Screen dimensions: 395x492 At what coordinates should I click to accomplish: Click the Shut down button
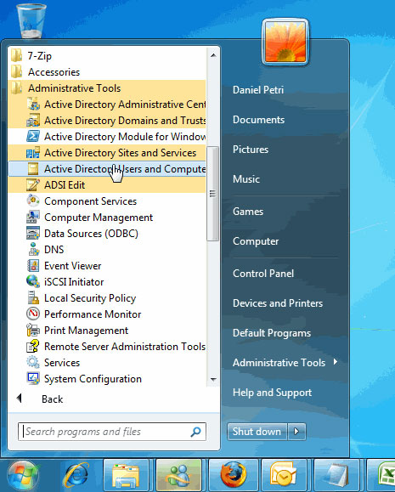pyautogui.click(x=257, y=432)
